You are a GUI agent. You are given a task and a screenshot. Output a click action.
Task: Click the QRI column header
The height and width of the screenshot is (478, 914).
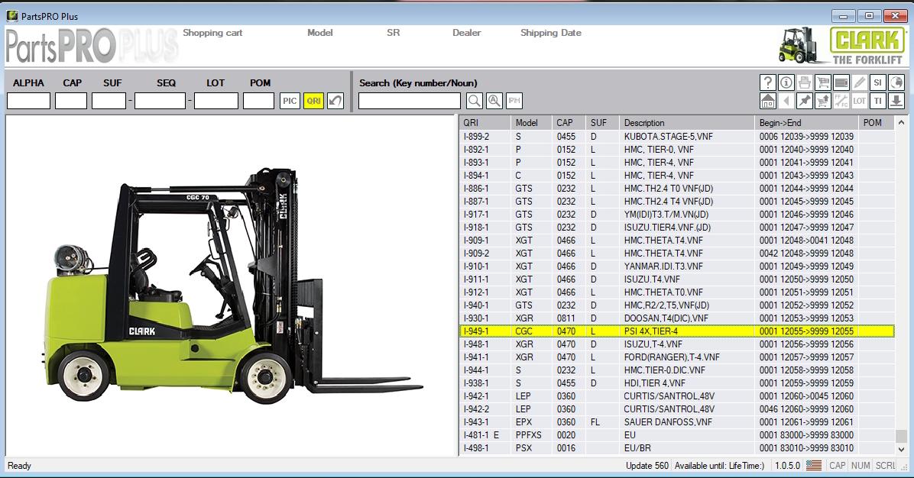click(485, 123)
